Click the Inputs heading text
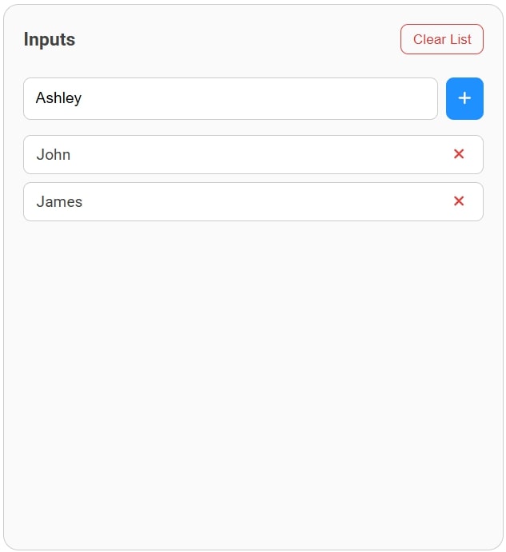This screenshot has height=552, width=506. (x=50, y=39)
